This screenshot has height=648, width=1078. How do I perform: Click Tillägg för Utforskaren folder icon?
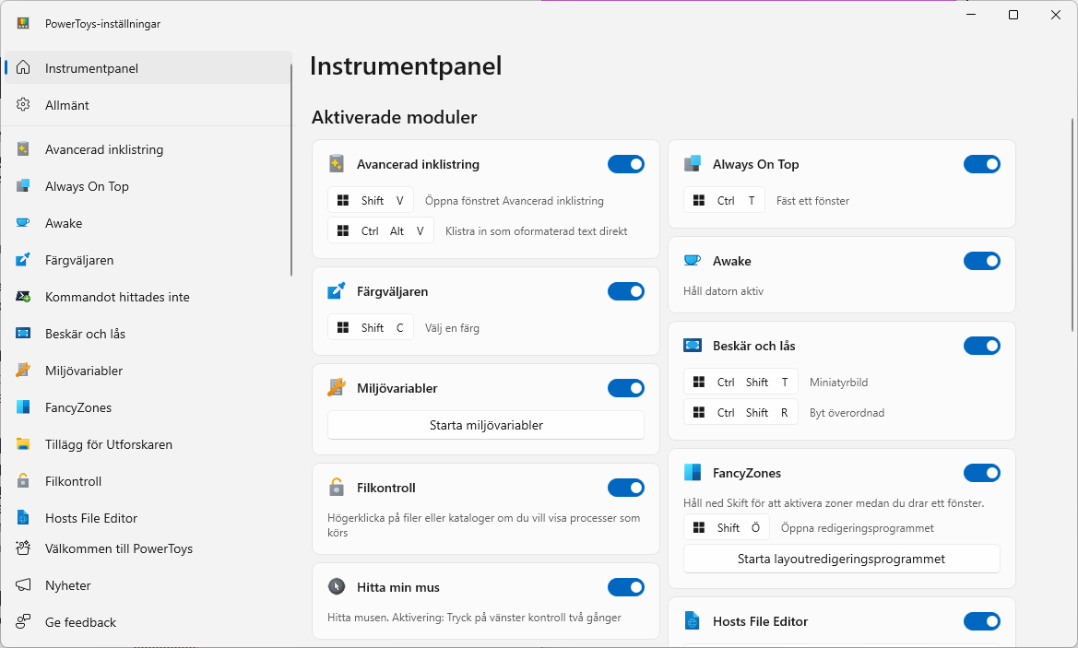[x=24, y=444]
